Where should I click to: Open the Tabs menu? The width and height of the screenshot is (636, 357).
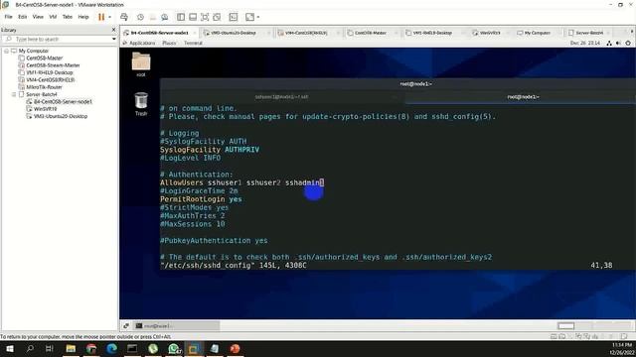(x=68, y=17)
